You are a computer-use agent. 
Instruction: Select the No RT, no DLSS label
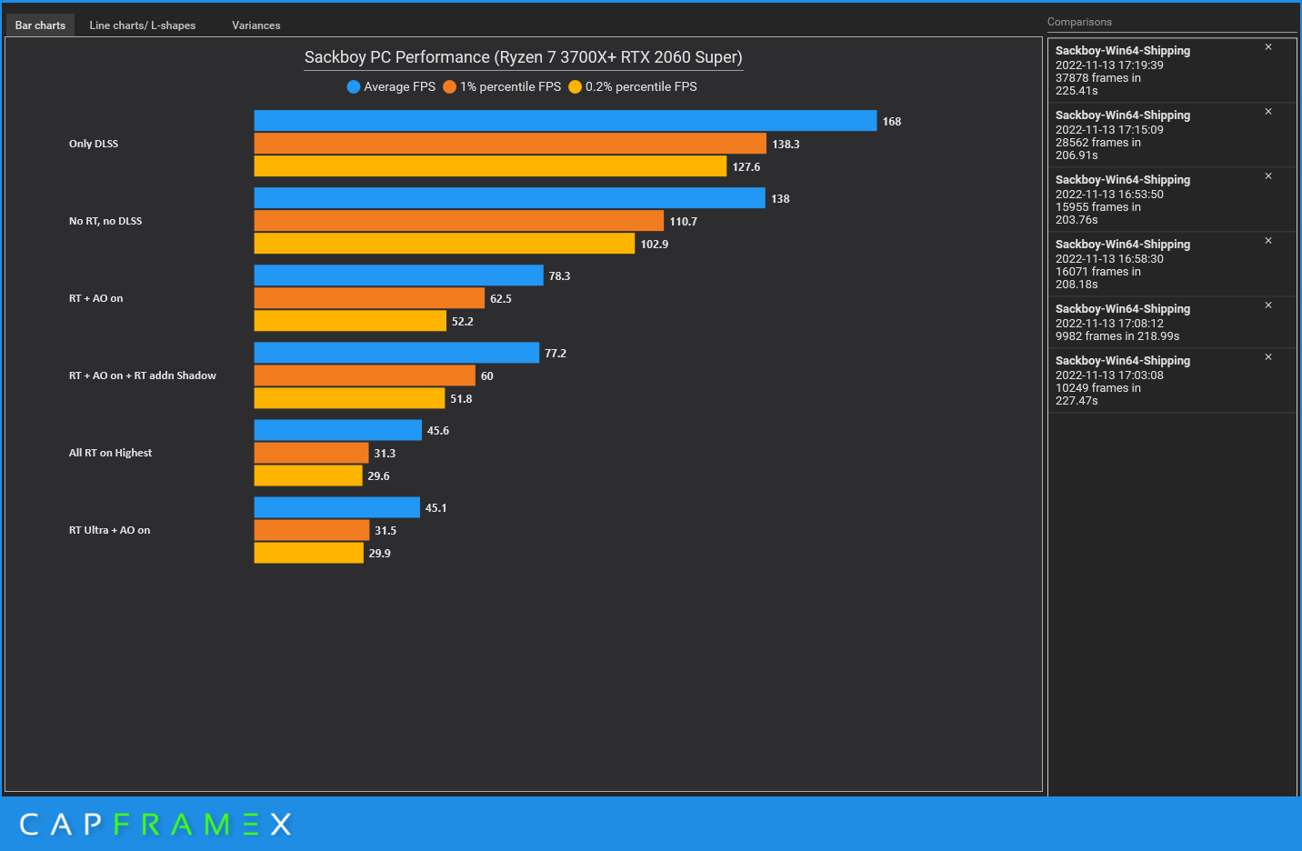tap(105, 221)
